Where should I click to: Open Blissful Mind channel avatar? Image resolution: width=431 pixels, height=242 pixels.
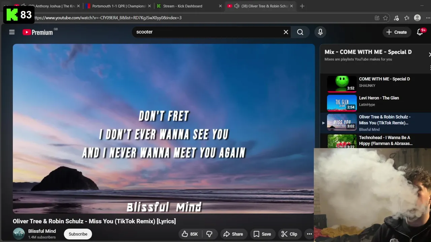click(19, 234)
